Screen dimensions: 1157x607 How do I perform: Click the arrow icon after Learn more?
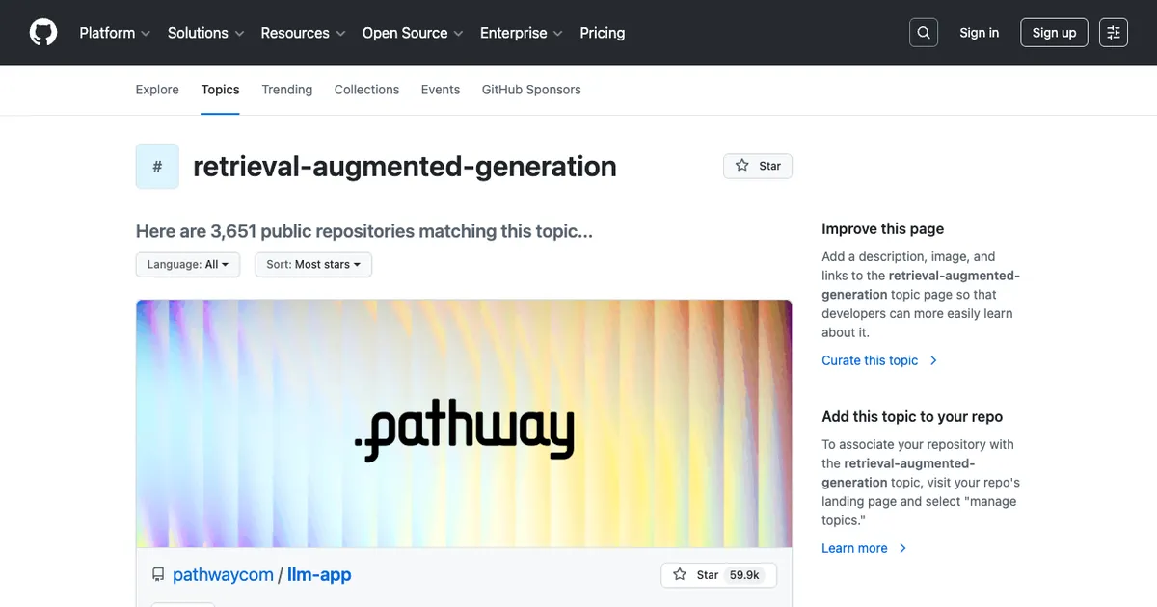[x=902, y=548]
